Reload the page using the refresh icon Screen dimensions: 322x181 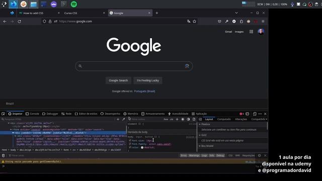coord(19,21)
